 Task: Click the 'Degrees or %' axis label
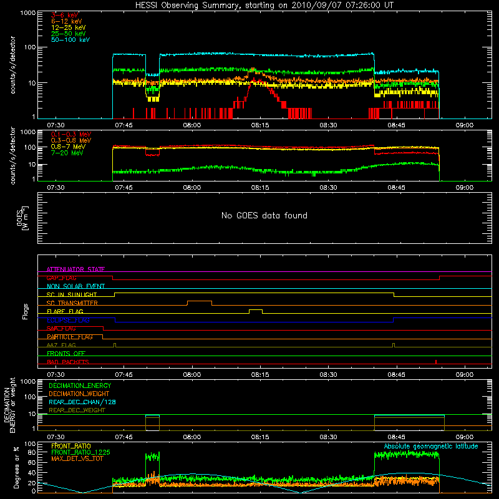tap(16, 467)
